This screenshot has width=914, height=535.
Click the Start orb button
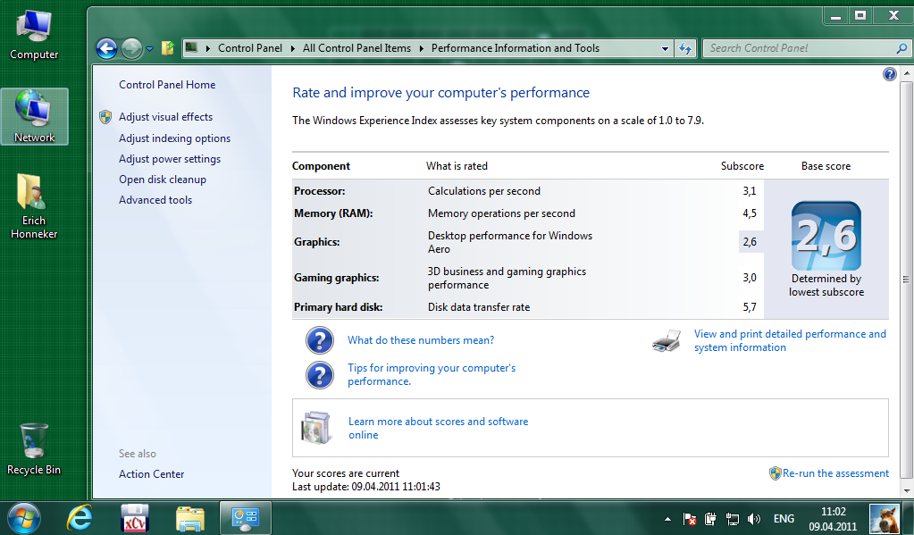click(x=24, y=517)
